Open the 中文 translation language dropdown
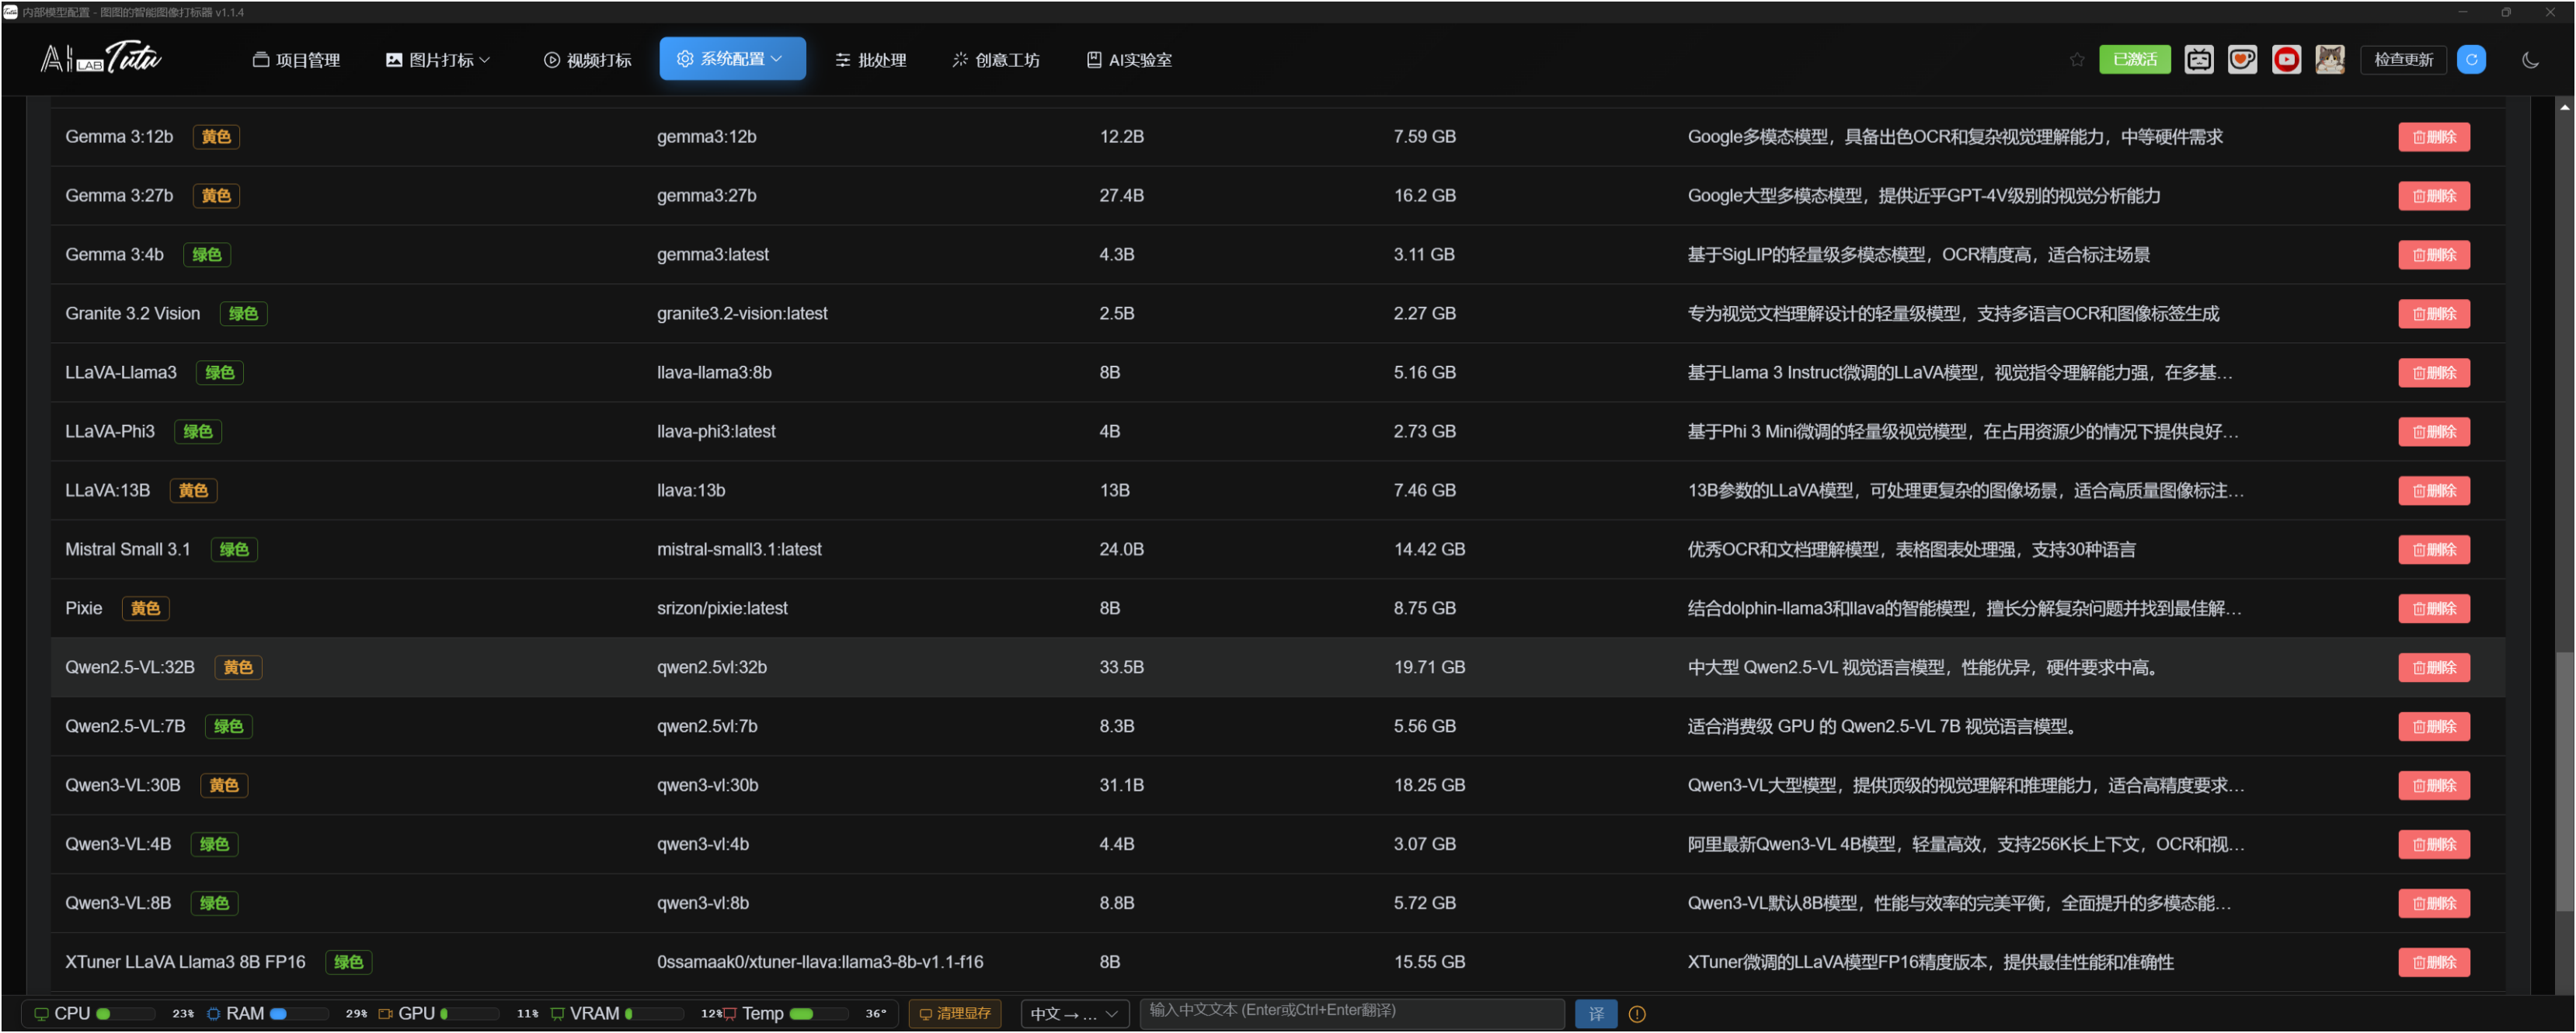The image size is (2576, 1033). [1074, 1014]
